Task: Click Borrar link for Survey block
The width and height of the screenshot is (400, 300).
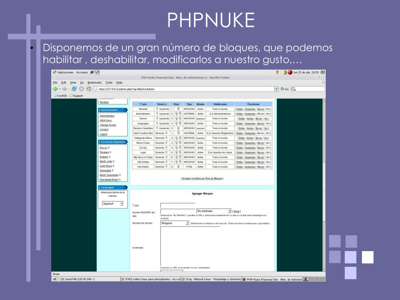Action: tap(261, 148)
